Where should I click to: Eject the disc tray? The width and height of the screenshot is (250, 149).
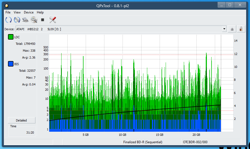click(x=232, y=29)
